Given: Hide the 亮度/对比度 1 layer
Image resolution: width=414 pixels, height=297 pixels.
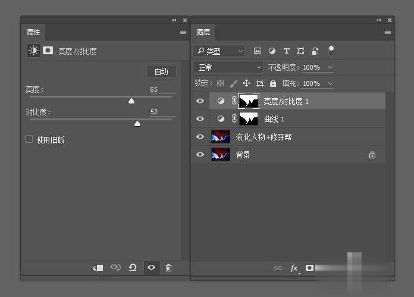Looking at the screenshot, I should click(x=200, y=101).
